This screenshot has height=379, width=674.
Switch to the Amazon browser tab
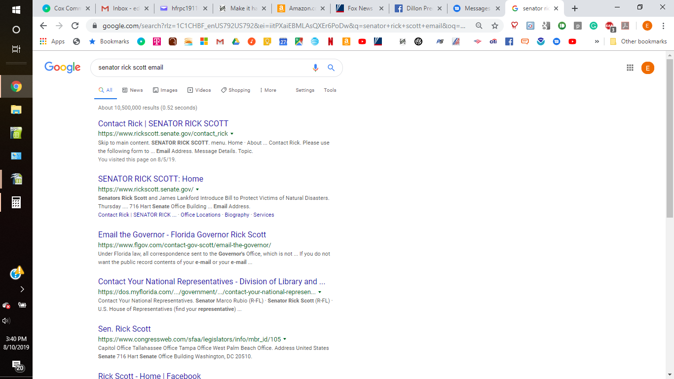tap(301, 8)
